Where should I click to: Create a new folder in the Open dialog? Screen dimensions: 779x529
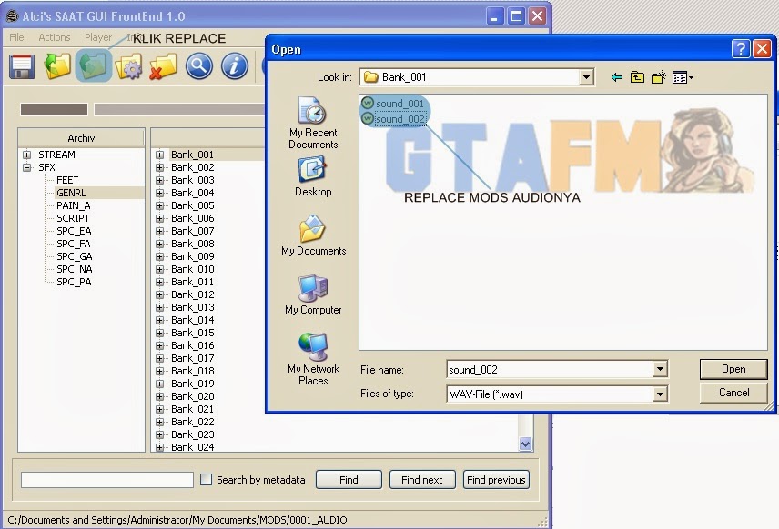tap(658, 77)
